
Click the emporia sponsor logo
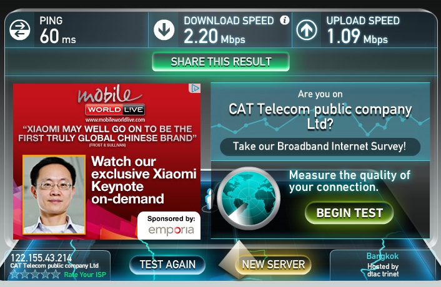click(171, 230)
